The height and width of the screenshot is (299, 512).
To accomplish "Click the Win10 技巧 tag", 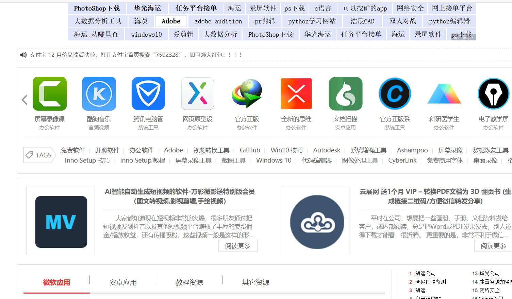I will tap(287, 150).
